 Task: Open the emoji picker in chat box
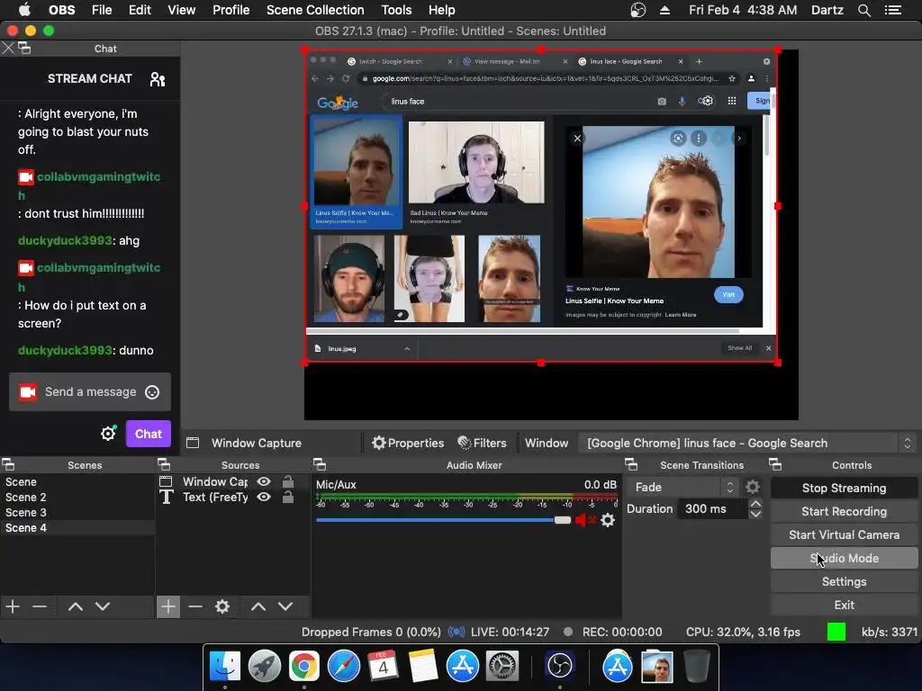[152, 392]
